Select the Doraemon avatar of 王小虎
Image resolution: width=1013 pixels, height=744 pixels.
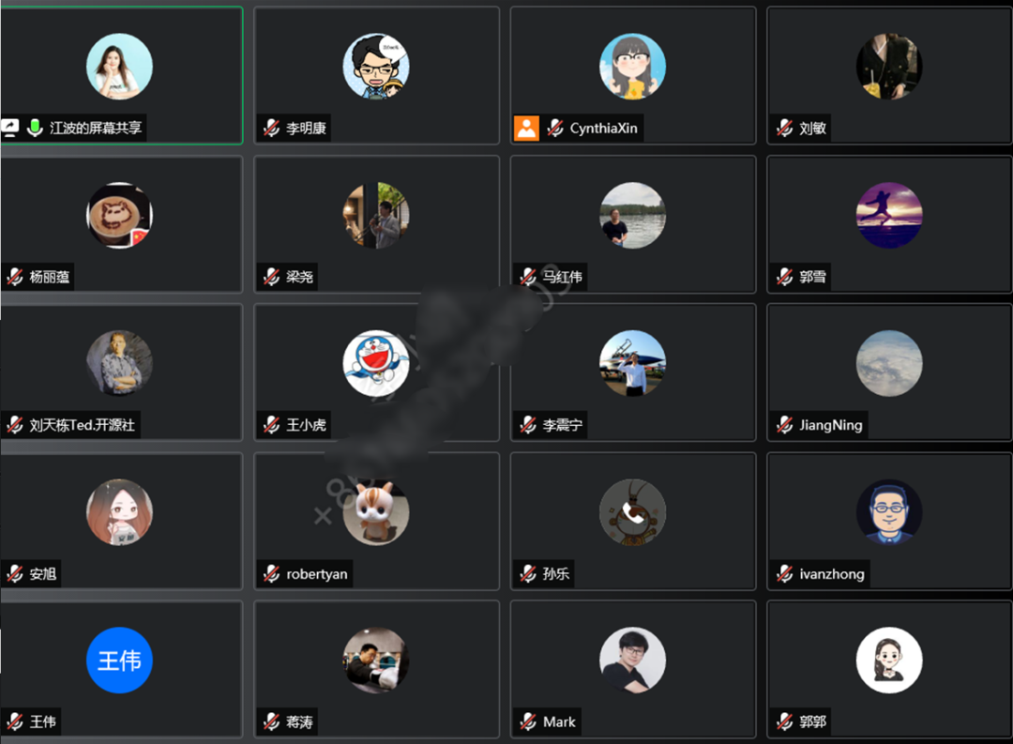(x=376, y=363)
